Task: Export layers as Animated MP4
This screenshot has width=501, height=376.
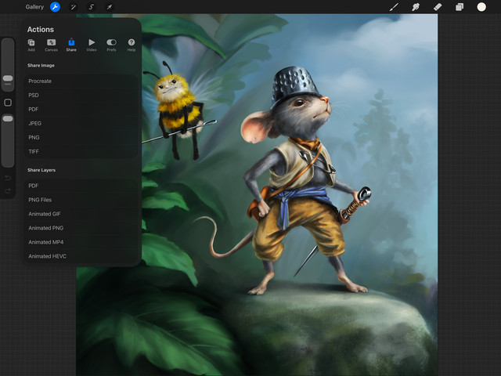Action: [x=81, y=242]
